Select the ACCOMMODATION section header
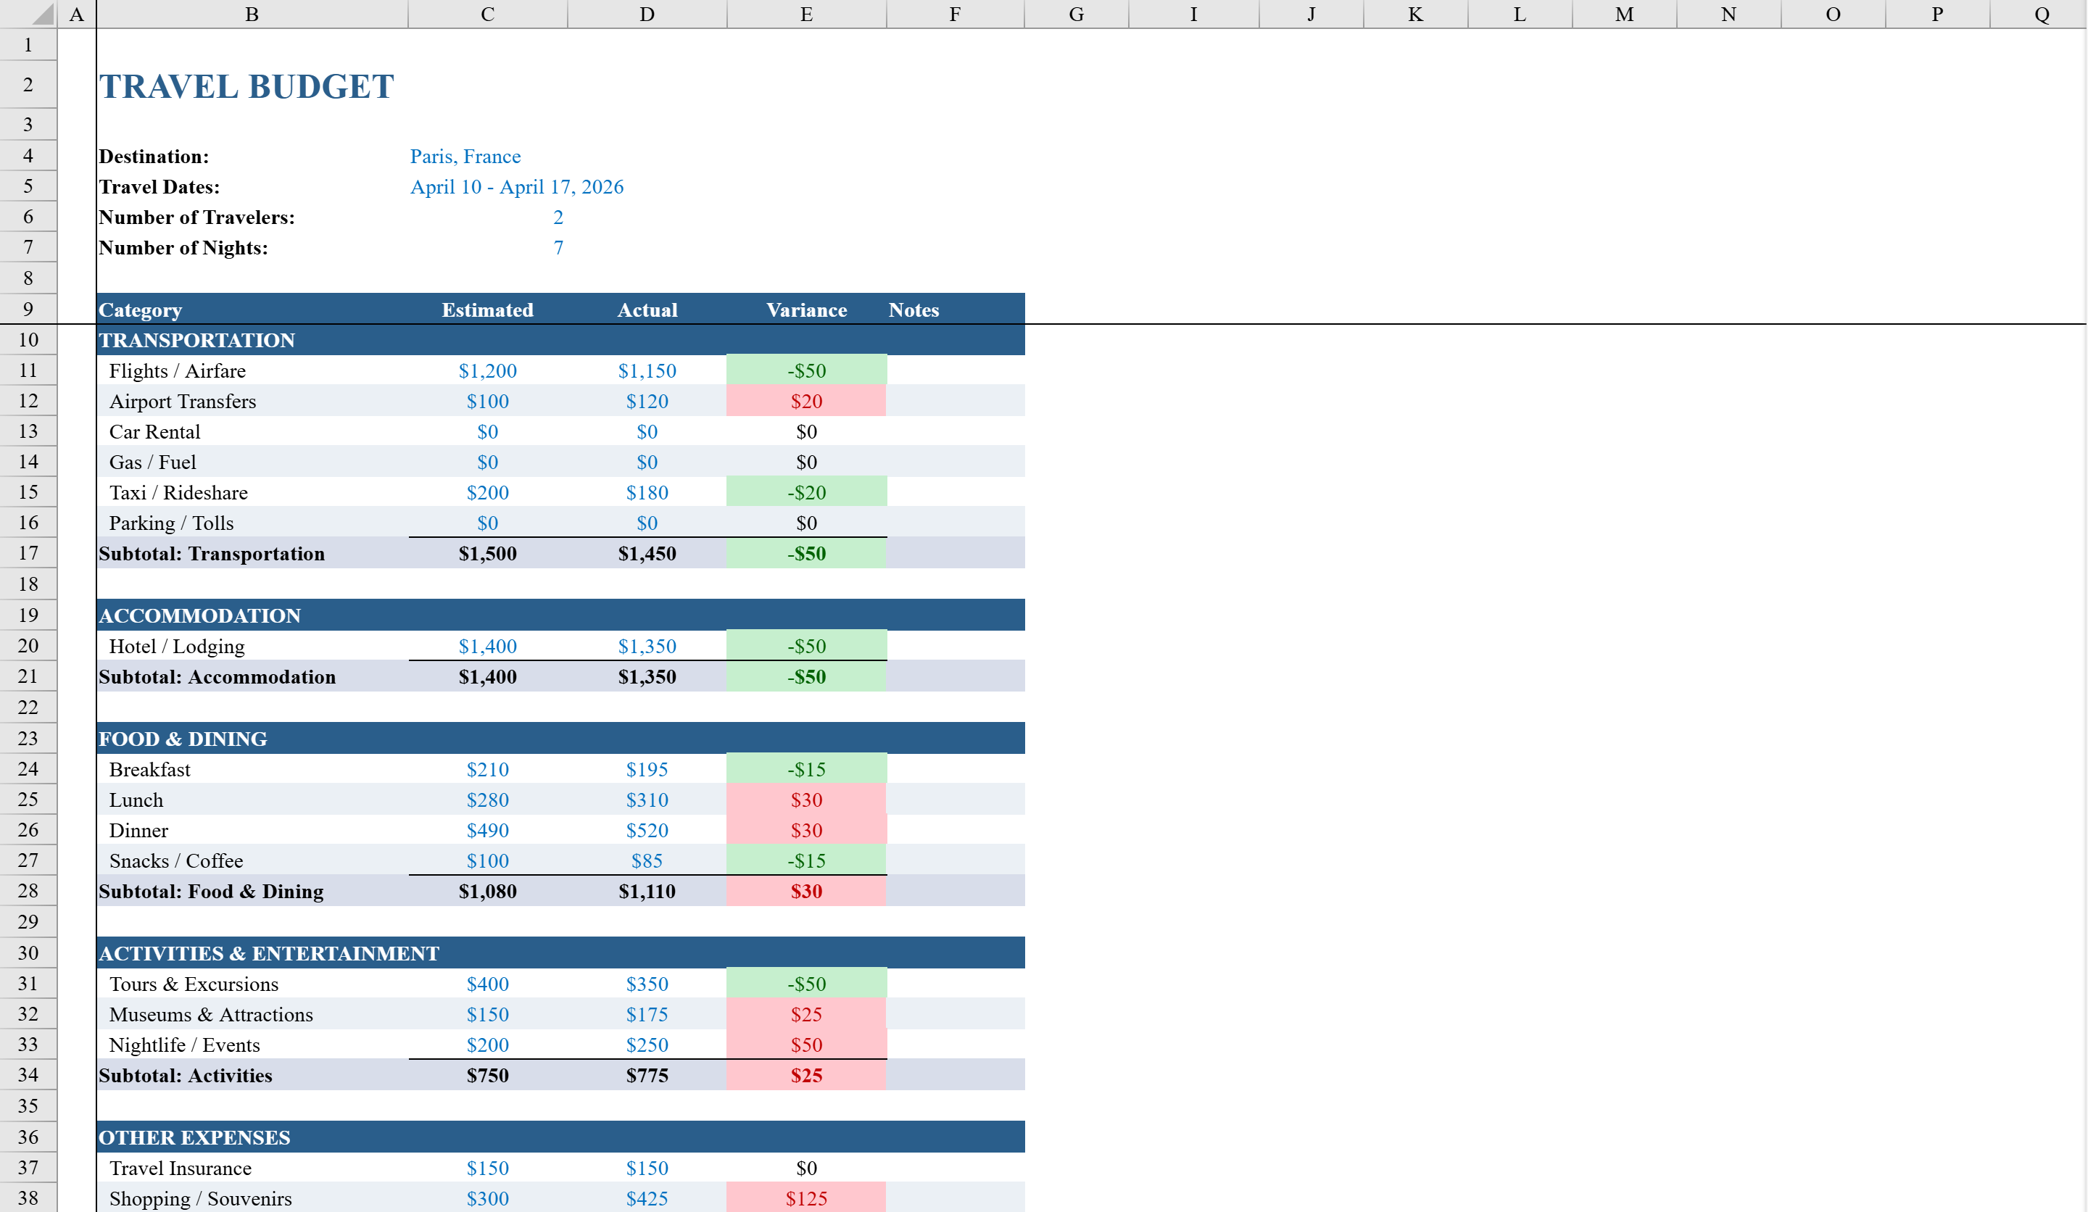Screen dimensions: 2088x1212 (199, 615)
